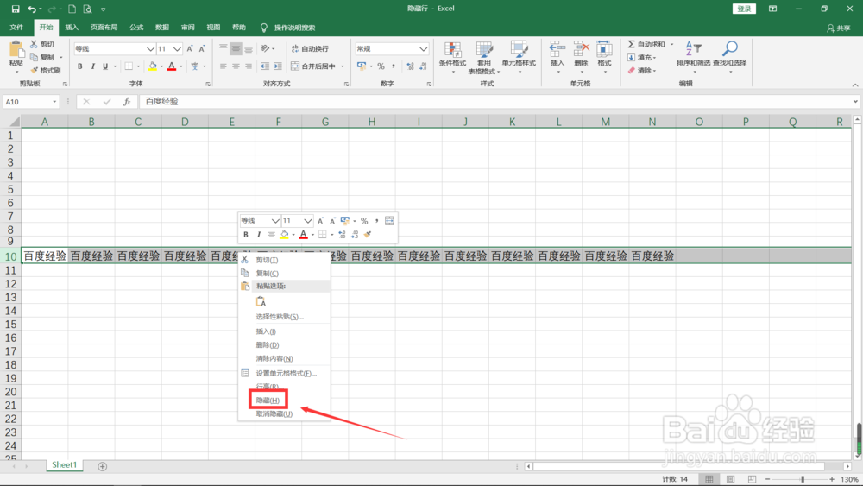The image size is (863, 486).
Task: Click ribbon decrease indent icon
Action: point(265,66)
